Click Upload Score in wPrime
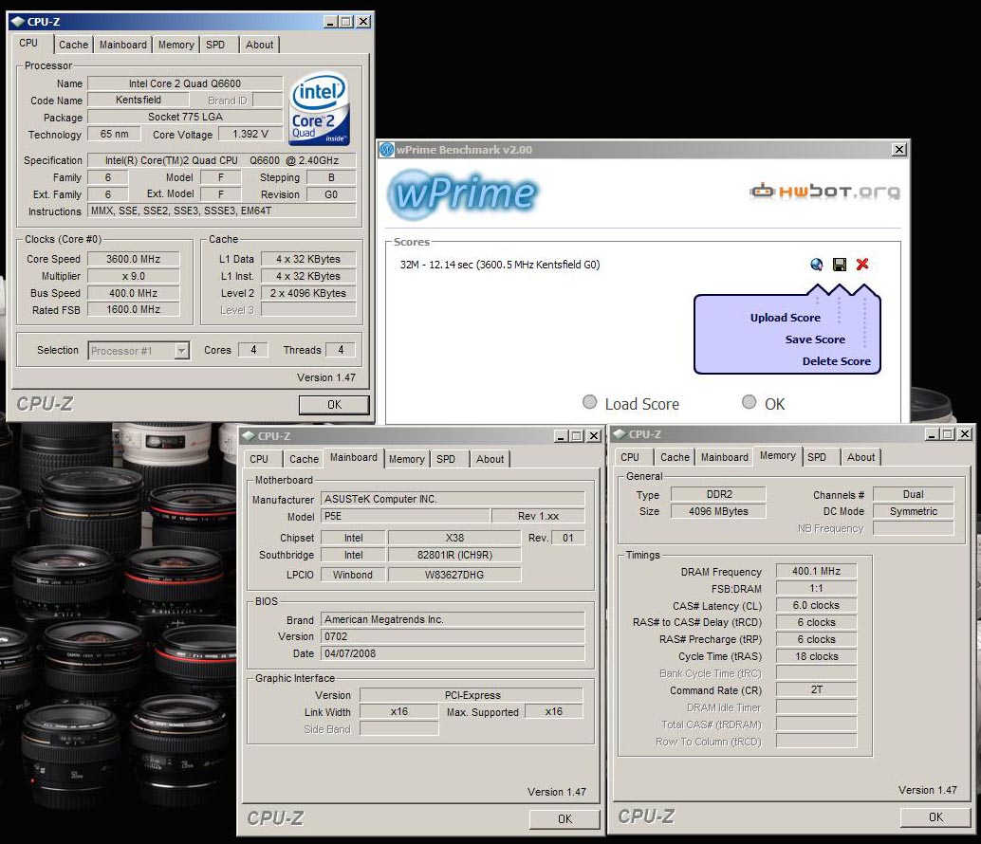Image resolution: width=981 pixels, height=844 pixels. [x=786, y=318]
